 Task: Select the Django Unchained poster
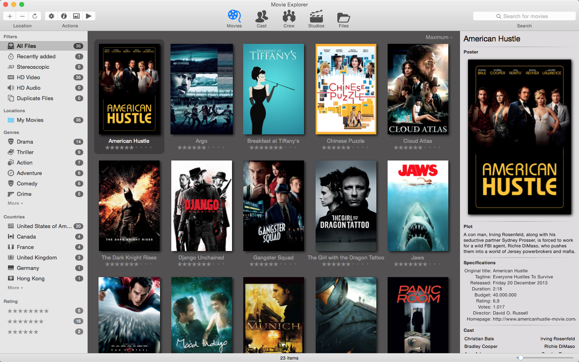coord(201,206)
